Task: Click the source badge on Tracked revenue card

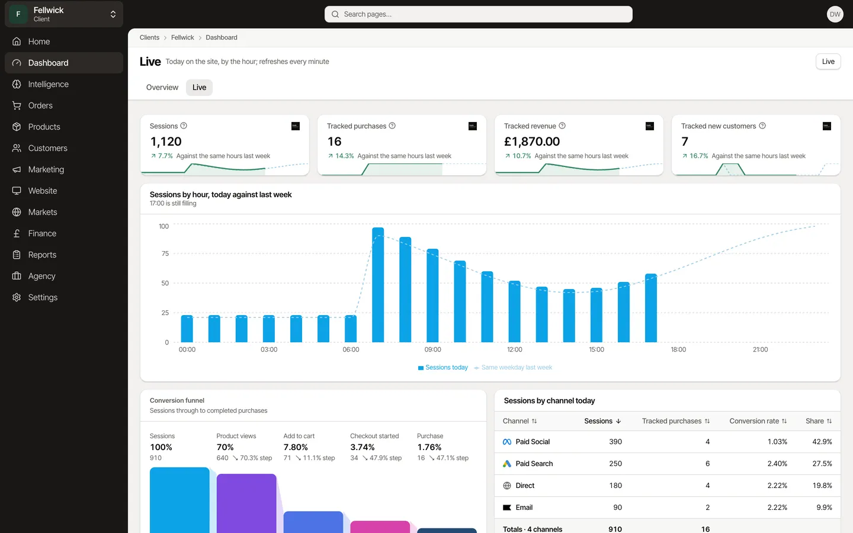Action: pyautogui.click(x=650, y=126)
